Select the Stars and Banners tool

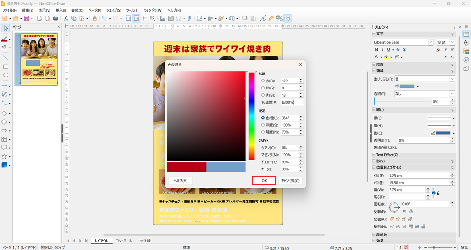(4, 156)
